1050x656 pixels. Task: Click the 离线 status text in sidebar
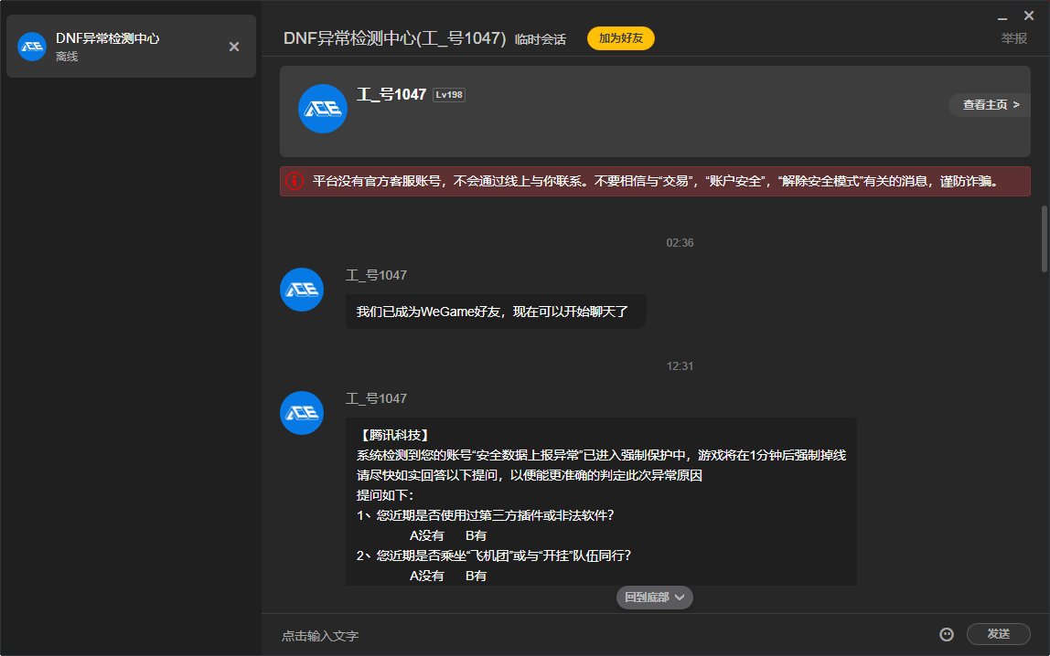tap(67, 57)
